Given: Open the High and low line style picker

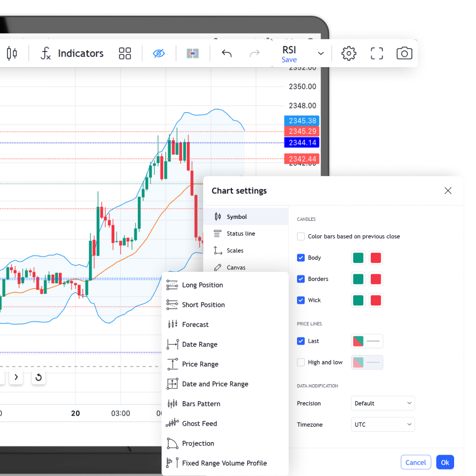Looking at the screenshot, I should [x=367, y=362].
